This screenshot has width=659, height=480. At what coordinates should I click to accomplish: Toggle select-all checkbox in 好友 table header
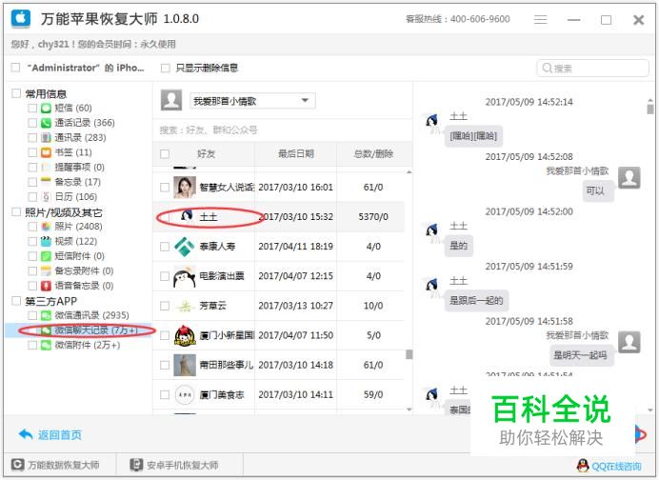(x=165, y=154)
